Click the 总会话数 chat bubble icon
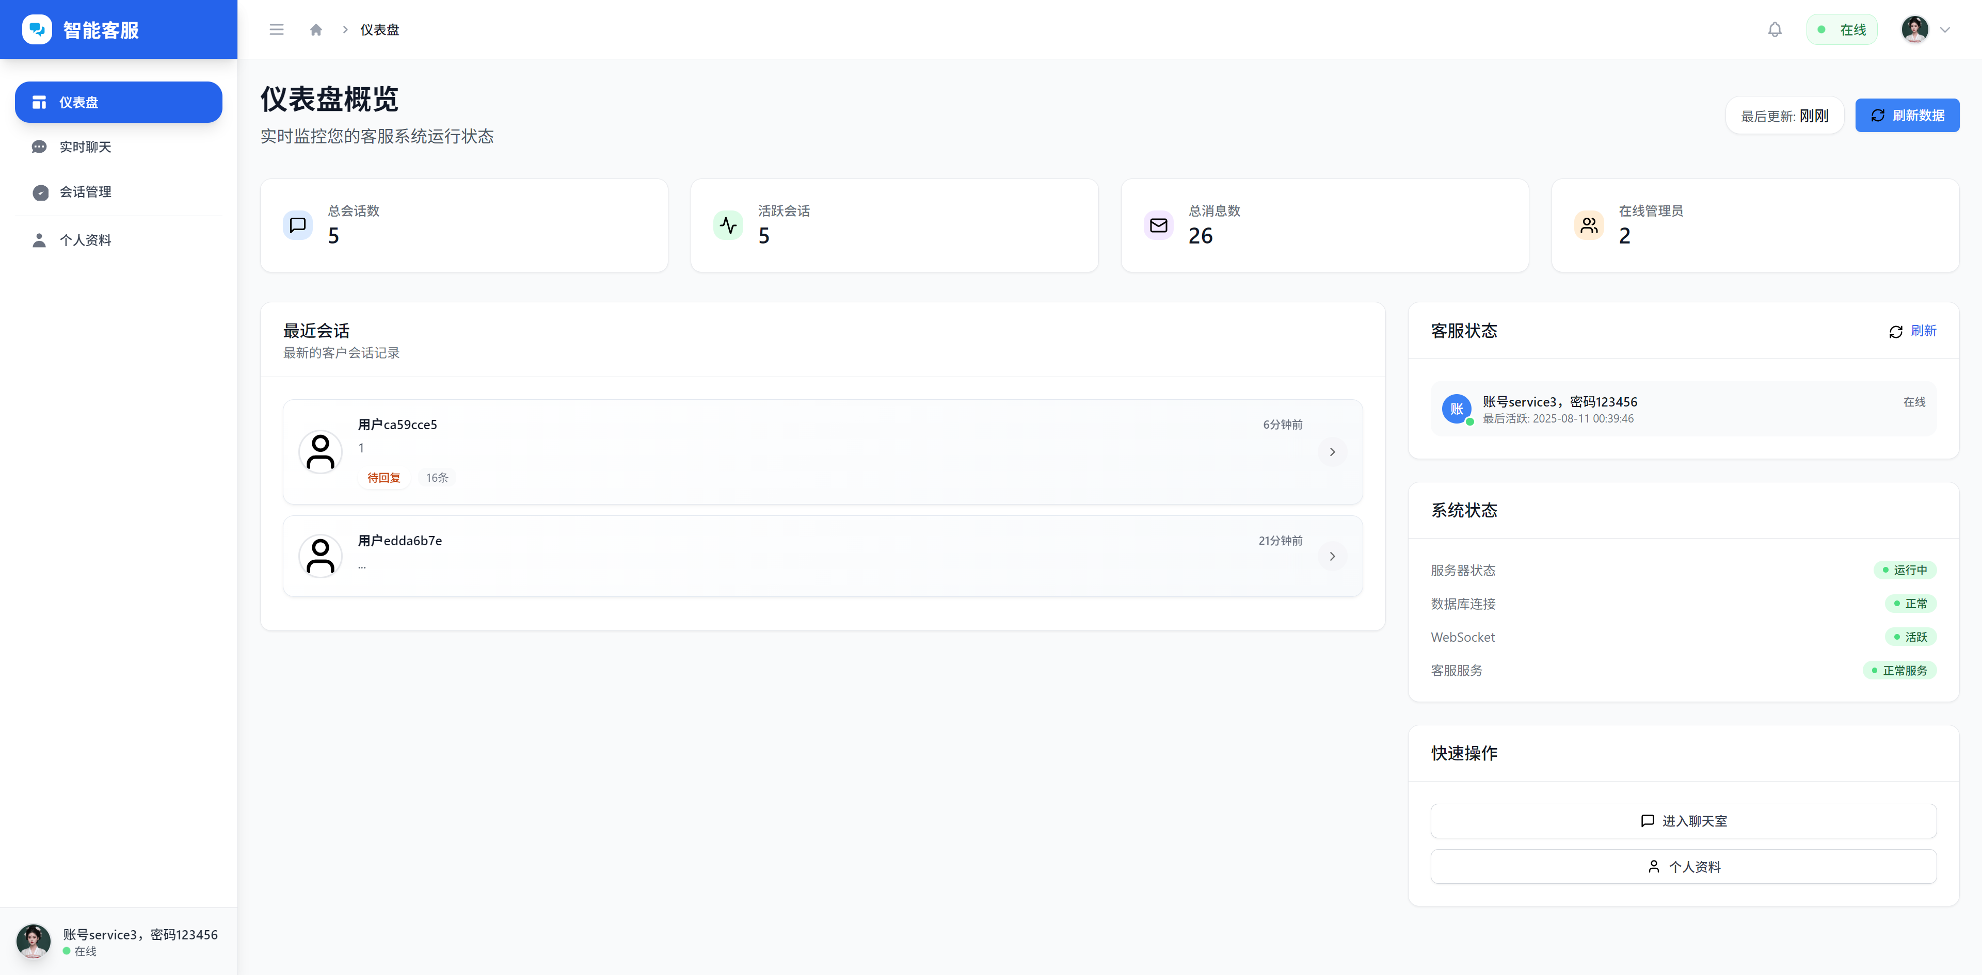1982x975 pixels. pos(298,225)
